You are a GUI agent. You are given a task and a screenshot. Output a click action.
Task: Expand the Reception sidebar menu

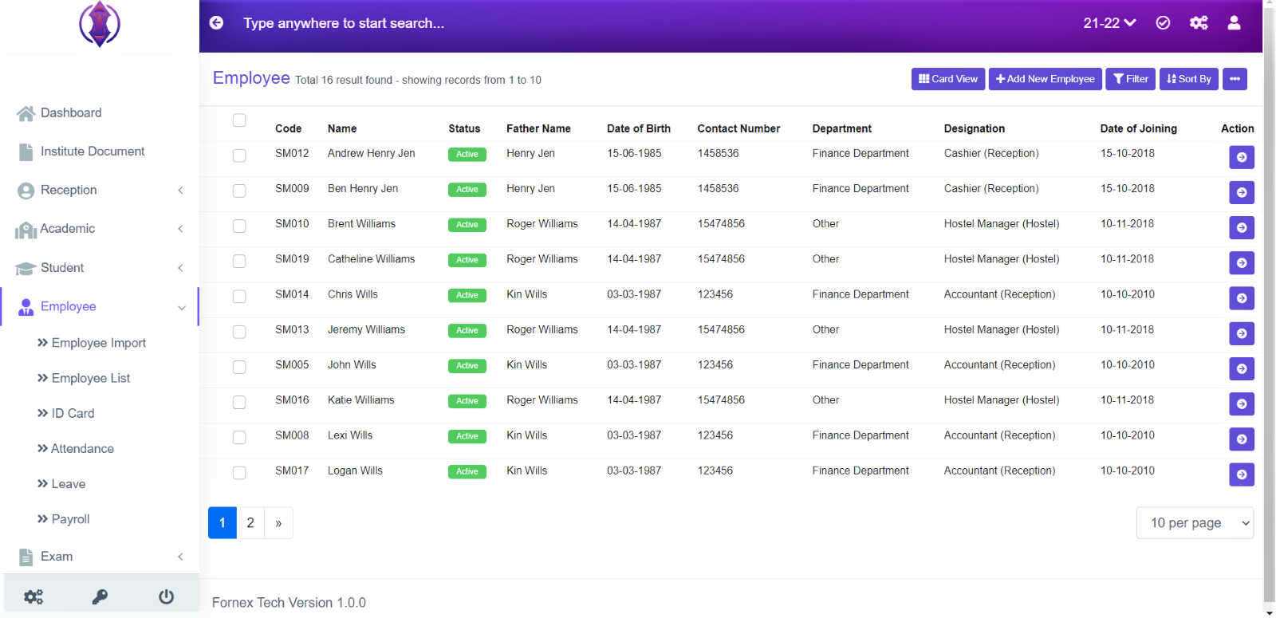pyautogui.click(x=100, y=190)
